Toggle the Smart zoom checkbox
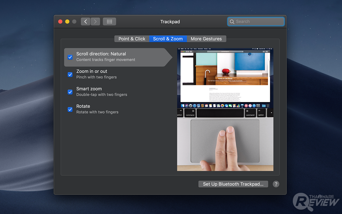Image resolution: width=342 pixels, height=214 pixels. [x=70, y=92]
